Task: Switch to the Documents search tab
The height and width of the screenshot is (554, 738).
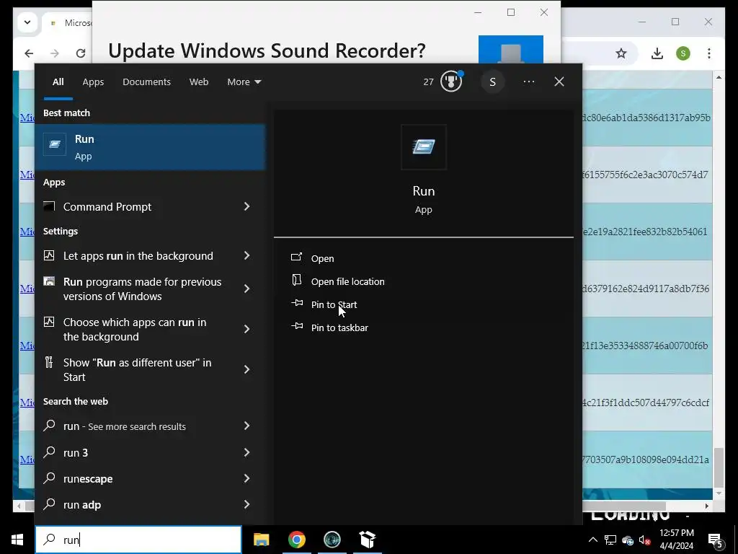Action: click(x=146, y=82)
